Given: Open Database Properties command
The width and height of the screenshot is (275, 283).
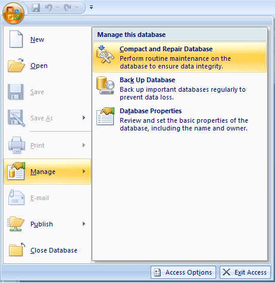Looking at the screenshot, I should click(x=180, y=119).
